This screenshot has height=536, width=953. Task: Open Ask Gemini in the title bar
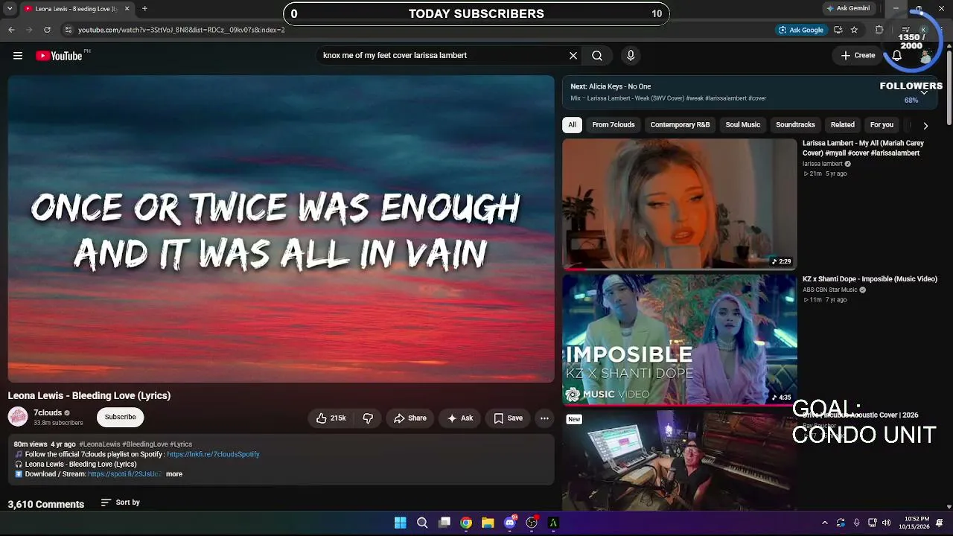pyautogui.click(x=848, y=9)
